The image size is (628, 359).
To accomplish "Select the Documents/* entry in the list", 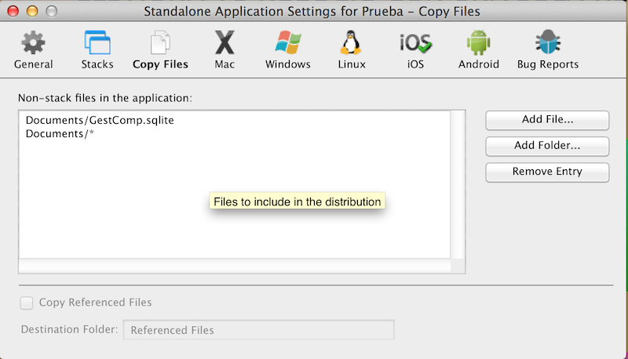I will [x=60, y=133].
